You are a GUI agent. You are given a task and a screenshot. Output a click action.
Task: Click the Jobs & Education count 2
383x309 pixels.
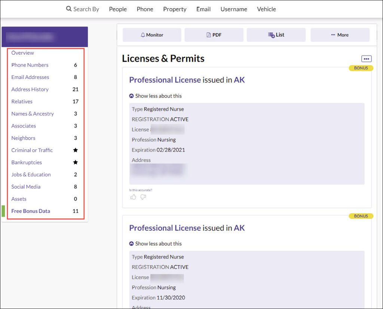point(76,175)
